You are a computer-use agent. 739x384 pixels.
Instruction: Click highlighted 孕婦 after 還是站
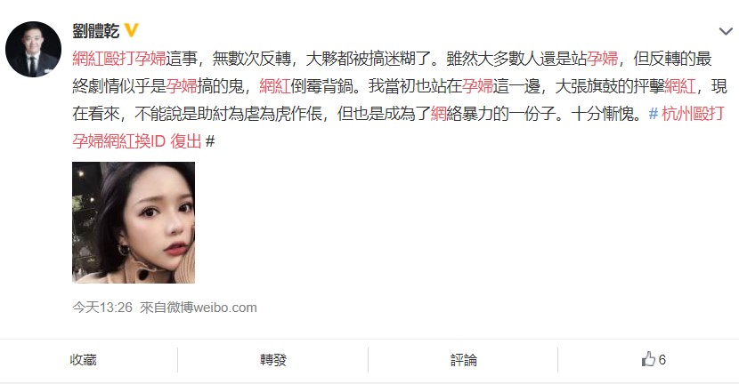[602, 59]
